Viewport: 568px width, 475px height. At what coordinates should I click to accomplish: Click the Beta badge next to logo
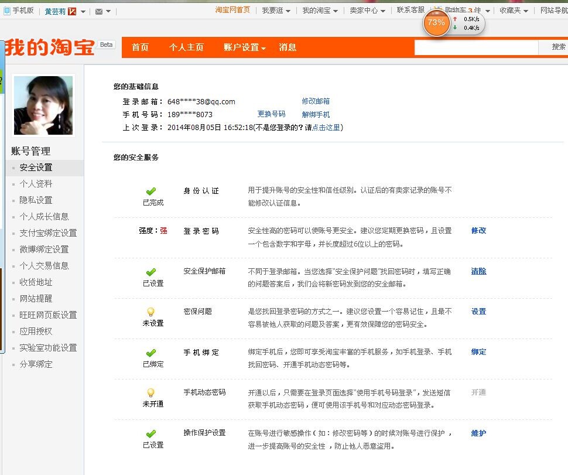coord(106,45)
